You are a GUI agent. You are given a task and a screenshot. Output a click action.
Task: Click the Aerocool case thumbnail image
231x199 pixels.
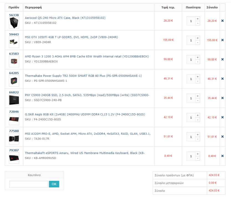14,23
